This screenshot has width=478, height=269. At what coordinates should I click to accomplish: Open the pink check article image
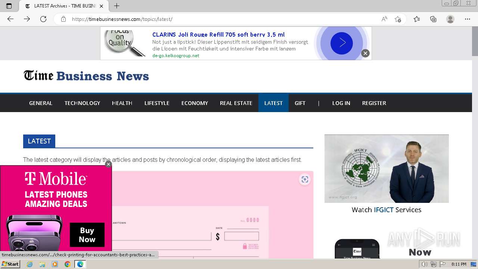point(213,215)
